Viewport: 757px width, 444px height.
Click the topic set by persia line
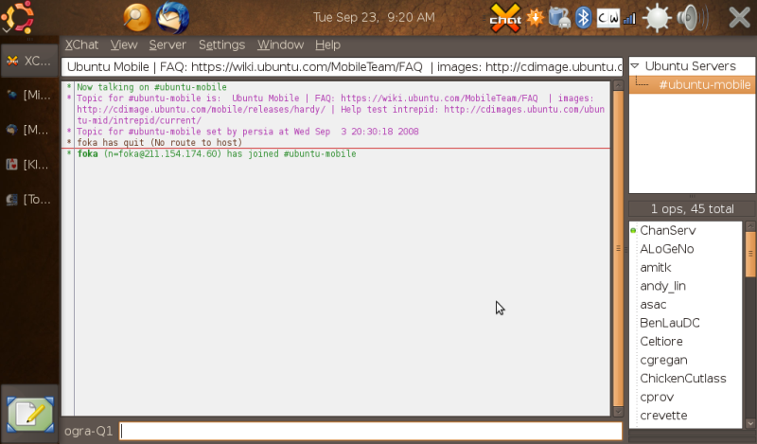pos(248,132)
